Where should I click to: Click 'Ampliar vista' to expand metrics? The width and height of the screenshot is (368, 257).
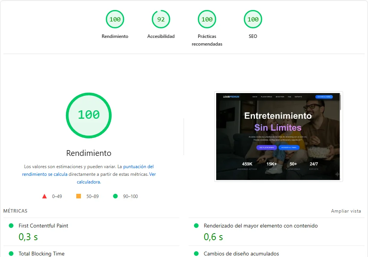(x=346, y=211)
